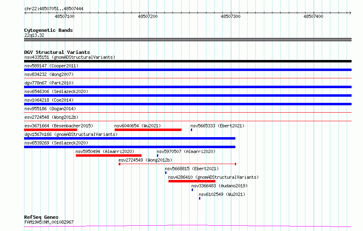Open the nsv589147 (Cooper2011) label

pos(51,66)
